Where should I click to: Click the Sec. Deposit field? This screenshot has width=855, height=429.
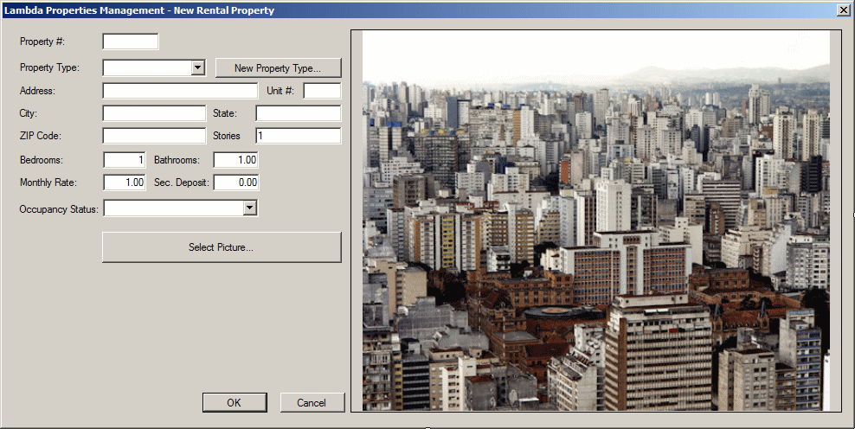point(235,182)
